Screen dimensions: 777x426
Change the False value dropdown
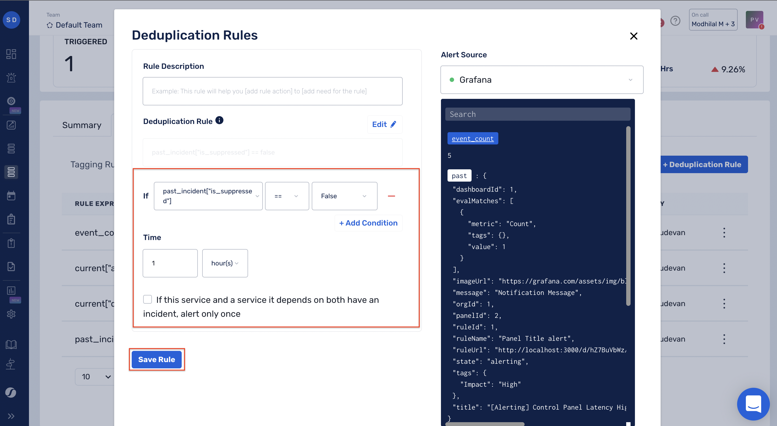[x=345, y=196]
